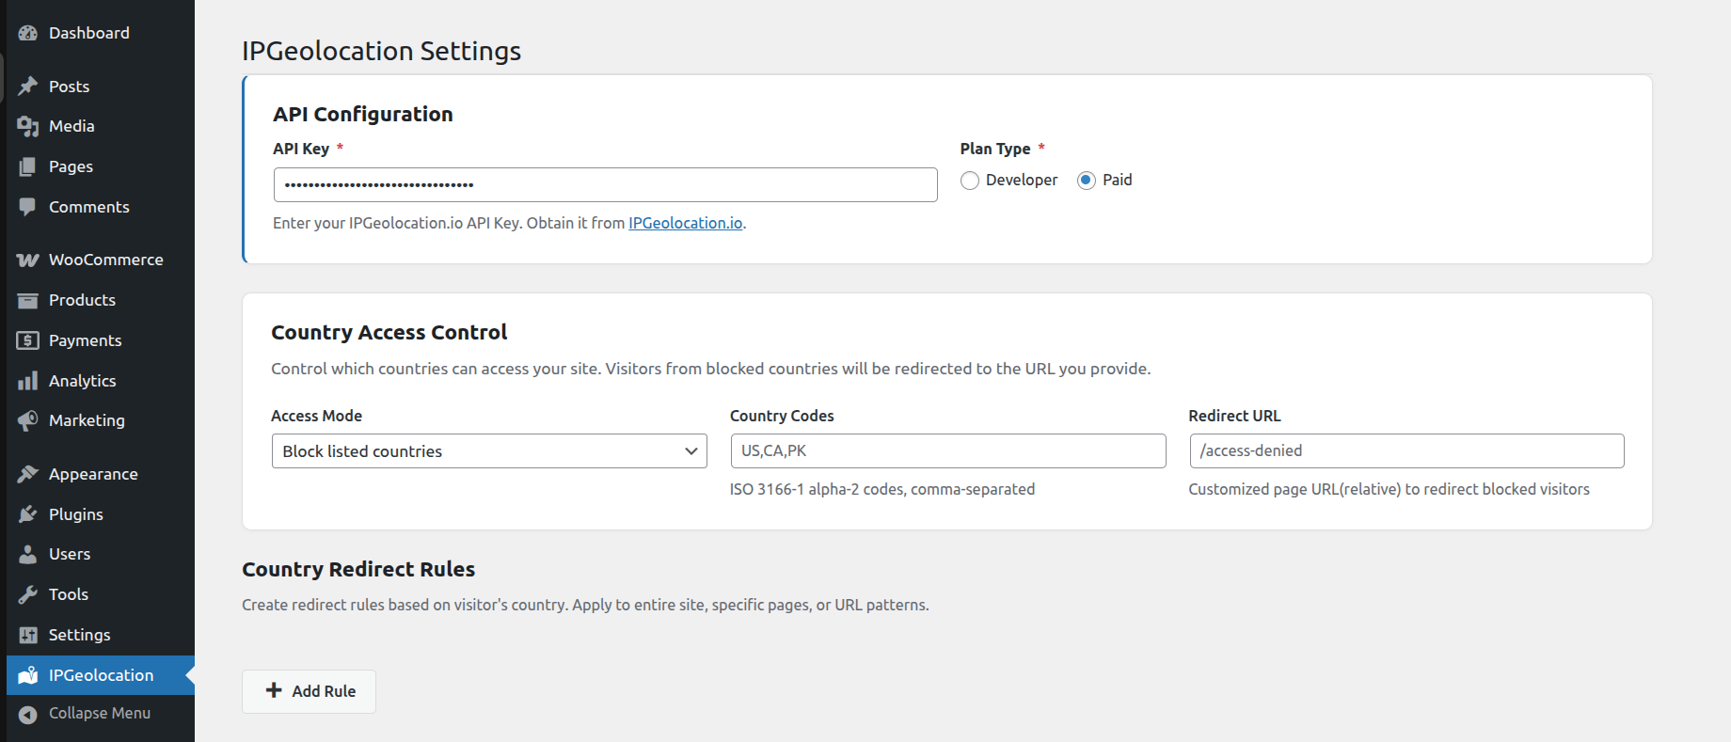The image size is (1731, 742).
Task: Click the Tools wrench icon
Action: tap(27, 594)
